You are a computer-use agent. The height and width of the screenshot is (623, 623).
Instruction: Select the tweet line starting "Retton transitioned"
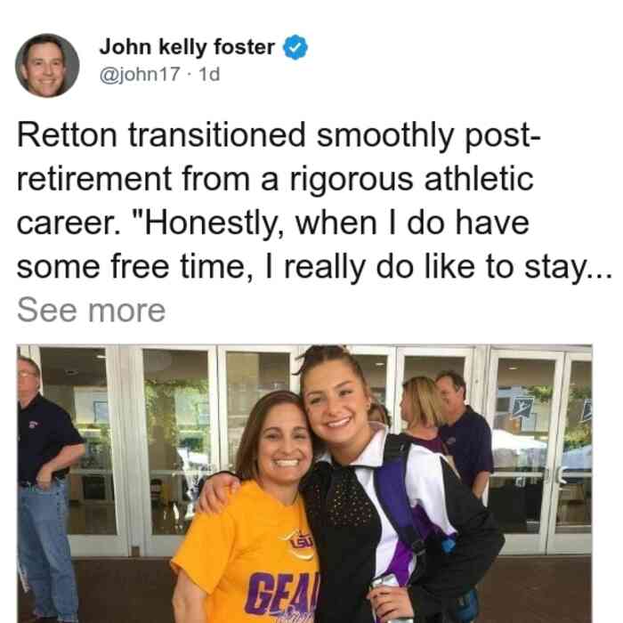click(x=279, y=136)
